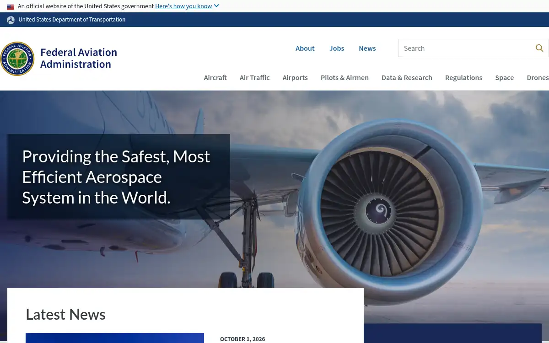Click the DOT triskelion logo icon
The image size is (549, 343).
[11, 20]
